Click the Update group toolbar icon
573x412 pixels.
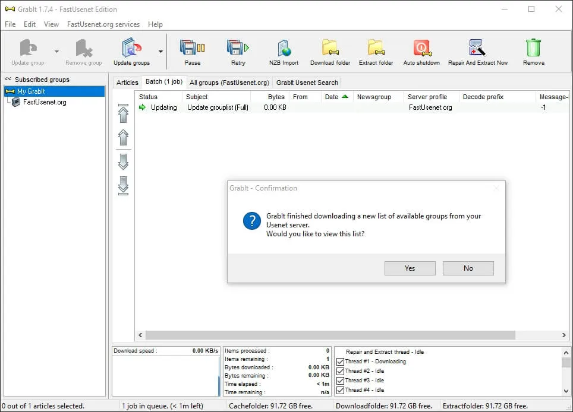(28, 48)
